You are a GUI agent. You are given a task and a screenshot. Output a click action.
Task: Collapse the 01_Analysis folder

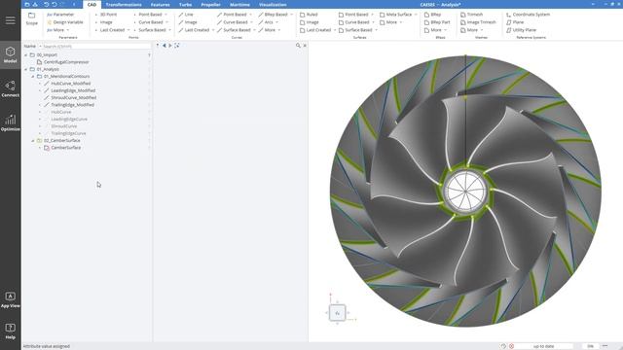click(26, 69)
